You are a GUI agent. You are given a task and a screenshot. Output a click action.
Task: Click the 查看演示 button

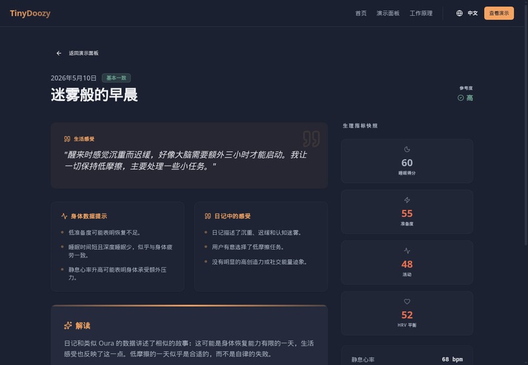coord(499,13)
